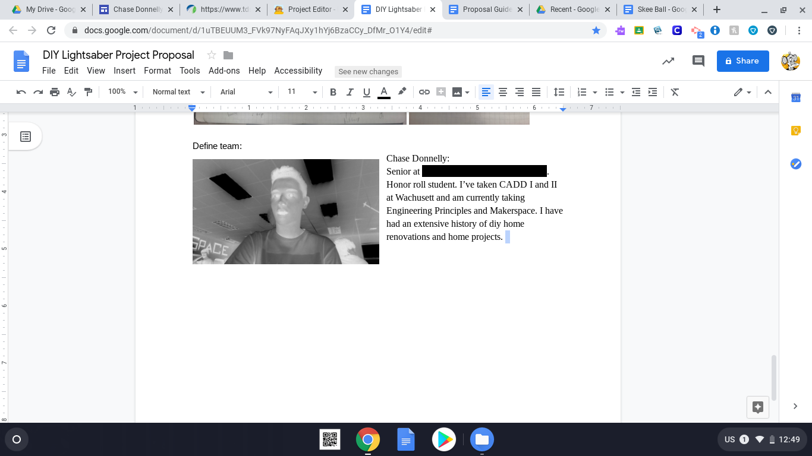This screenshot has height=456, width=812.
Task: Apply a bulleted list
Action: point(609,92)
